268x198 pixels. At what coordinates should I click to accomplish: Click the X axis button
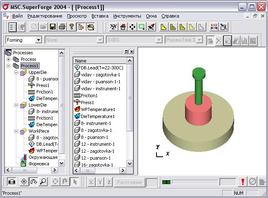91,182
